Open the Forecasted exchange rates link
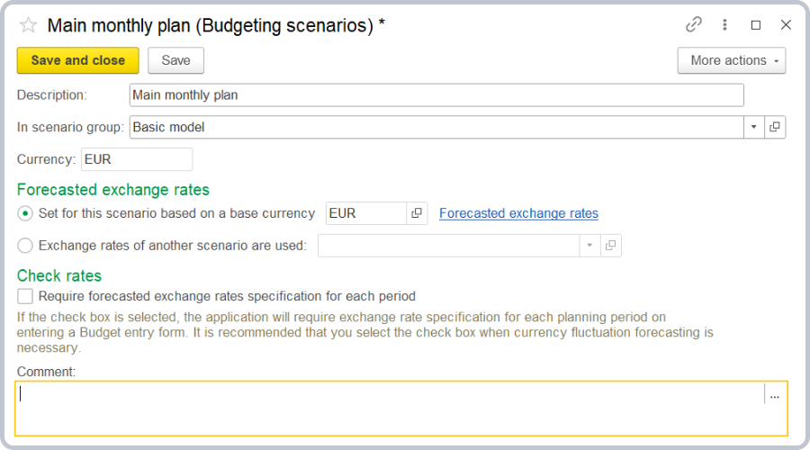 (x=518, y=213)
